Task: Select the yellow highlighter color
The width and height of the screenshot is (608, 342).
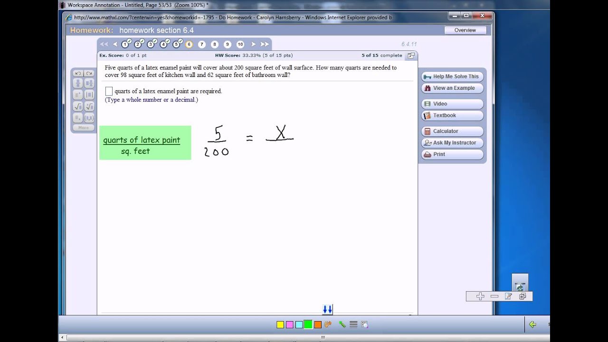Action: (x=280, y=325)
